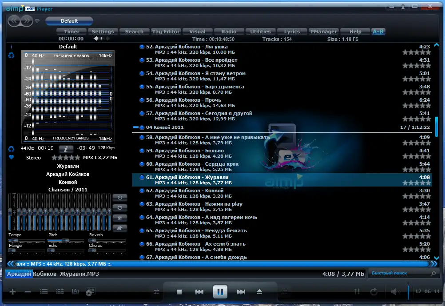Mute sound with the speaker icon
Screen dimensions: 445x306
[x=394, y=292]
